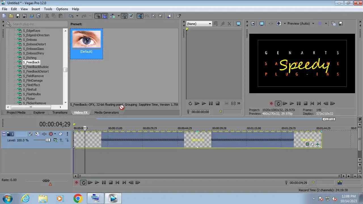363x204 pixels.
Task: Select the Envelope Edit tool
Action: [x=147, y=16]
